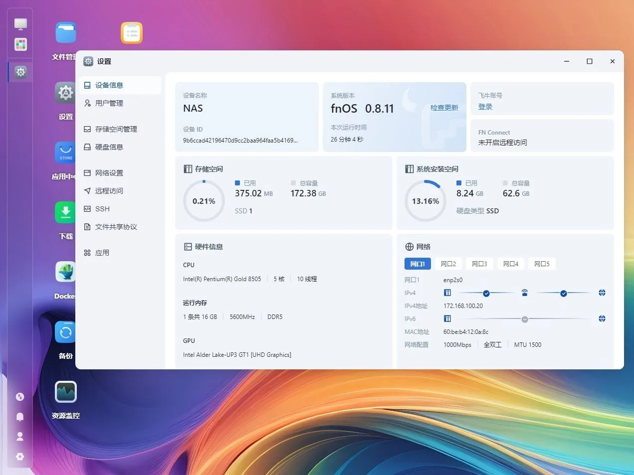The width and height of the screenshot is (634, 475).
Task: Click 检查更新 to check for updates
Action: [444, 107]
